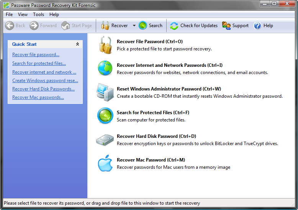Open the dropdown arrow next to Recover
This screenshot has height=210, width=298.
[x=134, y=26]
